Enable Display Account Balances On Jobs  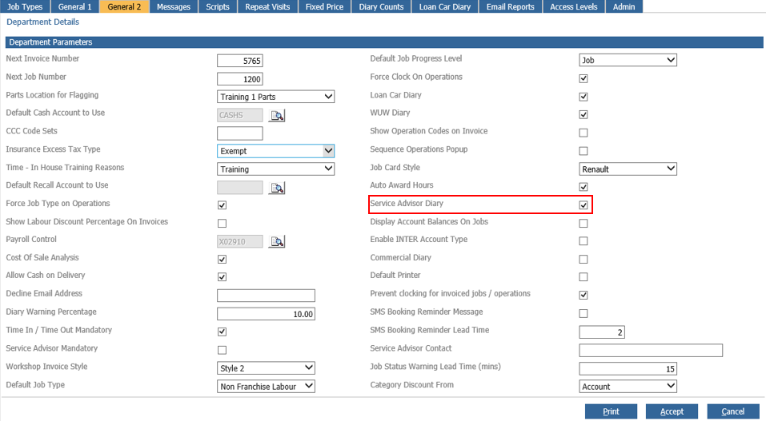(x=584, y=223)
